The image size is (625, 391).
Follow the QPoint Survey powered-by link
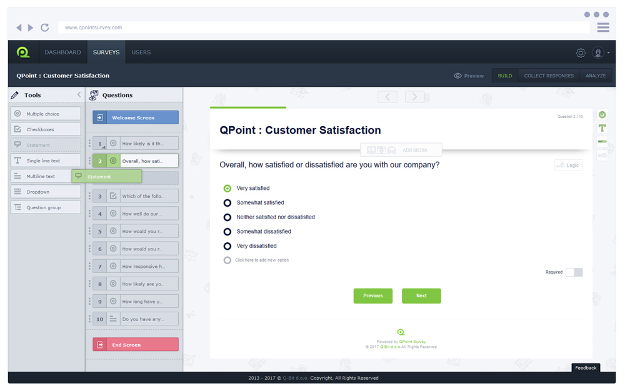412,342
